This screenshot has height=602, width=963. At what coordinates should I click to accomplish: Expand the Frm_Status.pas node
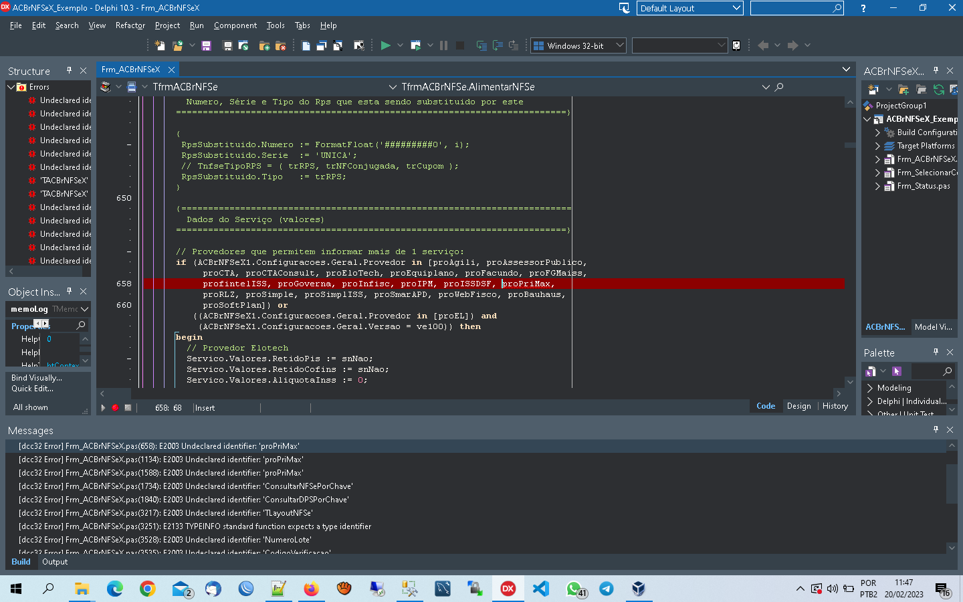(x=877, y=186)
